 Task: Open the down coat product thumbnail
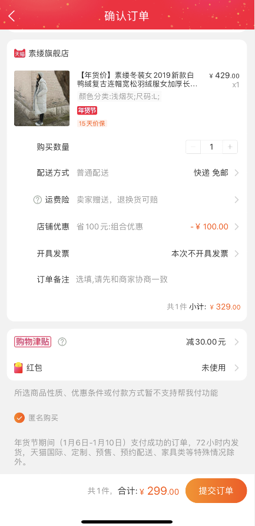[x=42, y=98]
